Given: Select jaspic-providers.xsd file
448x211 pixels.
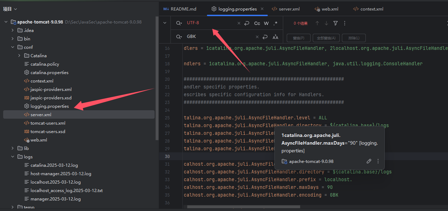Looking at the screenshot, I should pyautogui.click(x=51, y=98).
